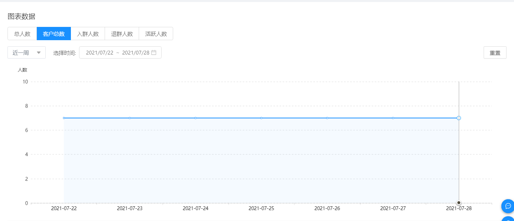Click the data point for 2021-07-22
The image size is (514, 221).
64,118
